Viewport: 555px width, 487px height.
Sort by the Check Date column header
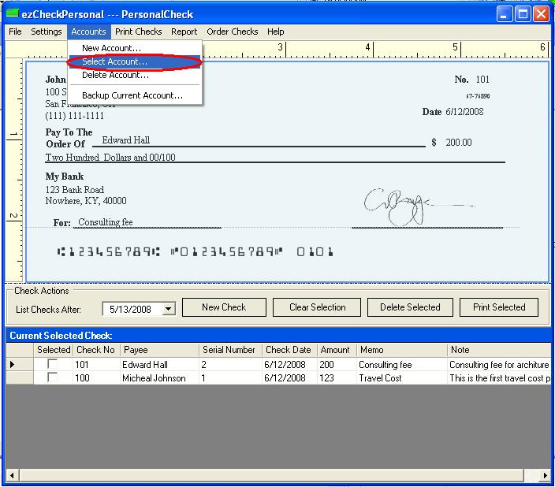(289, 350)
